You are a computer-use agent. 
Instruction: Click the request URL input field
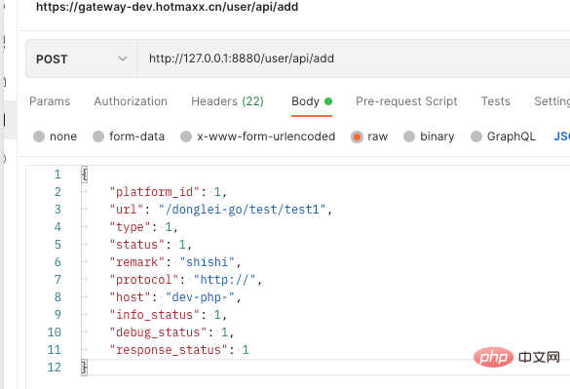pyautogui.click(x=354, y=58)
